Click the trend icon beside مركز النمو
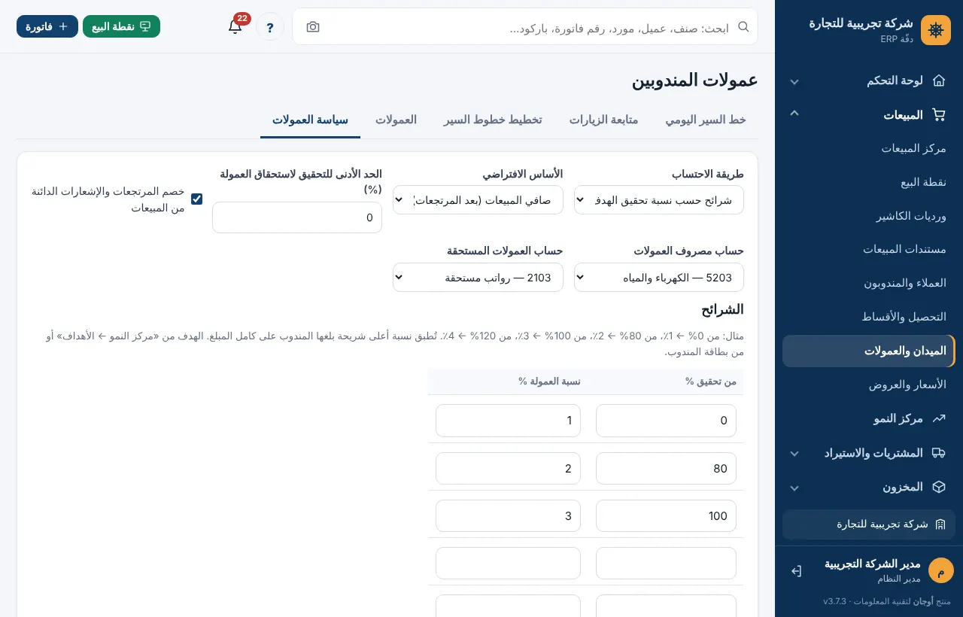Image resolution: width=963 pixels, height=617 pixels. [938, 418]
